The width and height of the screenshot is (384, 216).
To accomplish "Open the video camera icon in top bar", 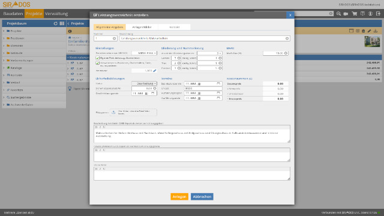I will (x=346, y=14).
